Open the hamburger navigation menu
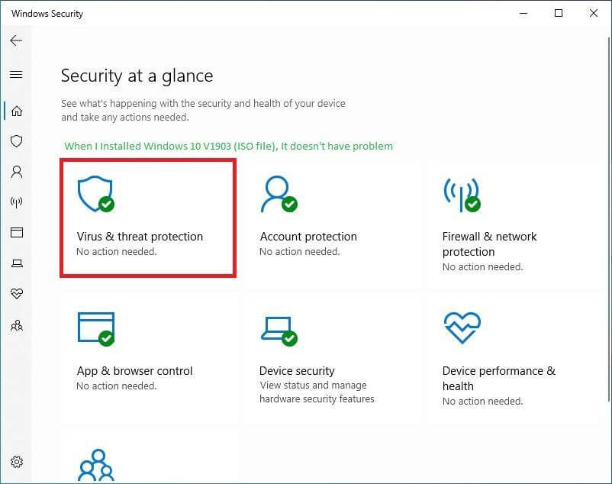 coord(16,74)
